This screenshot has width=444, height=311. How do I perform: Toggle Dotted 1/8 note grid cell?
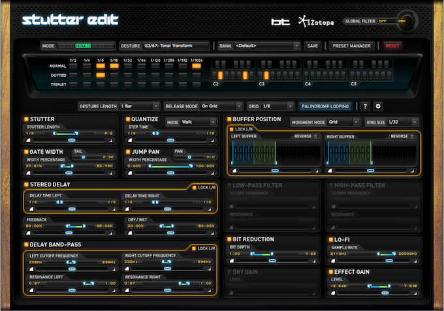click(x=101, y=75)
